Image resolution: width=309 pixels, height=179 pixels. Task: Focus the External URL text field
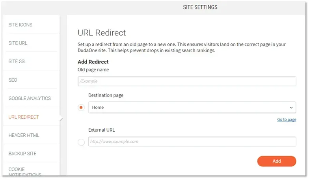(192, 142)
